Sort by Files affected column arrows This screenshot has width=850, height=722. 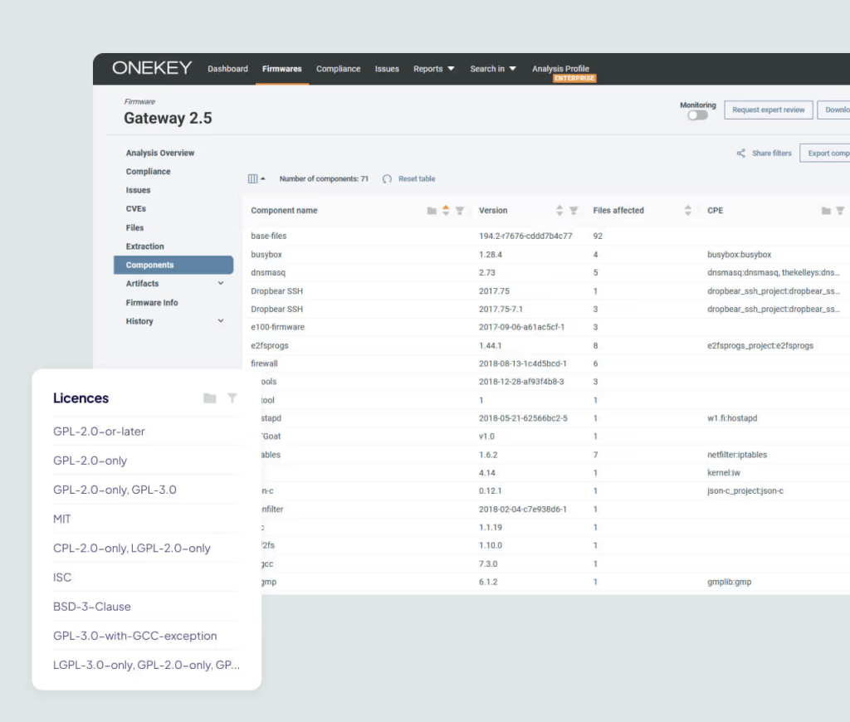tap(687, 211)
